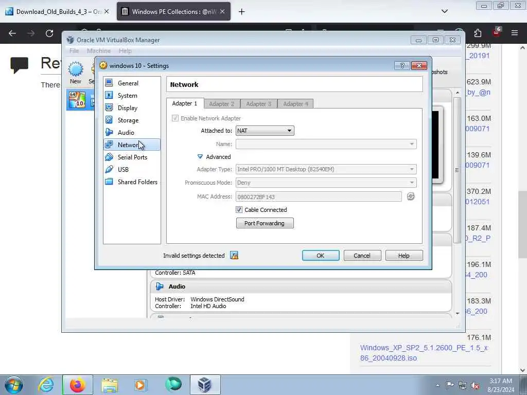527x395 pixels.
Task: Click the MAC Address input field
Action: click(319, 197)
